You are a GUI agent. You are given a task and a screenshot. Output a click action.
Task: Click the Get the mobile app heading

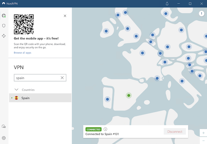36,38
